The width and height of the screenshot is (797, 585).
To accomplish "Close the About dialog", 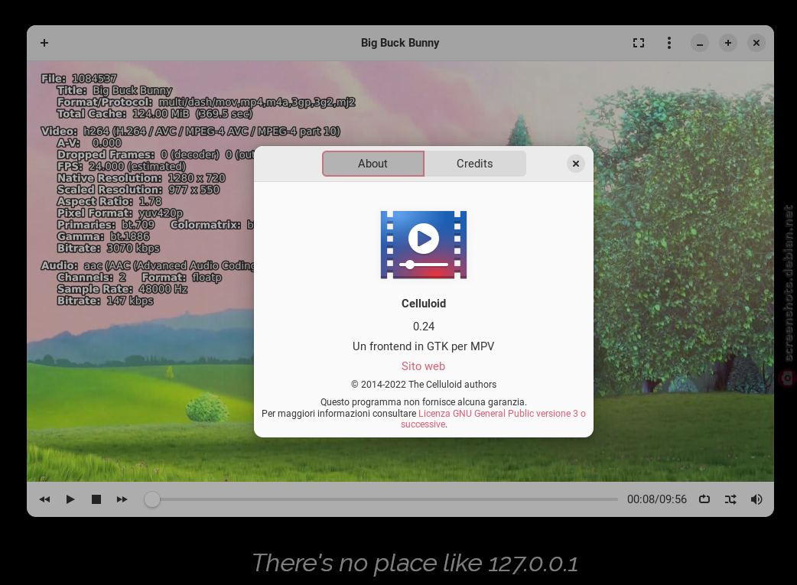I will coord(575,164).
